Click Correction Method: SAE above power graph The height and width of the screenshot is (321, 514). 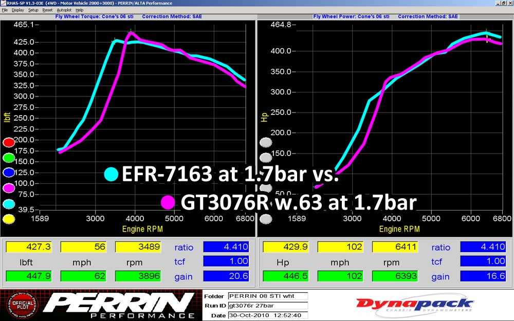(428, 16)
